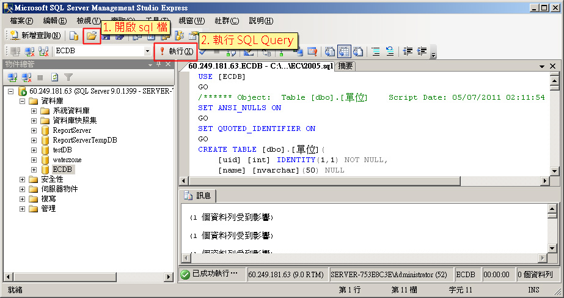Click the green success status icon
Screen dimensions: 564x298
coord(185,275)
